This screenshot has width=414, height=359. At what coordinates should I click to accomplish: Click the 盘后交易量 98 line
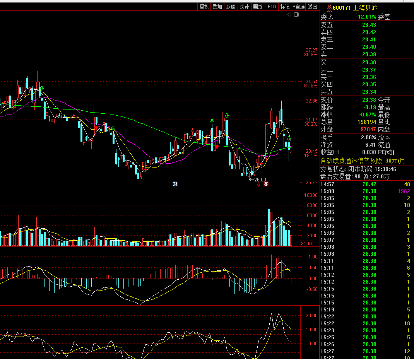tap(355, 176)
